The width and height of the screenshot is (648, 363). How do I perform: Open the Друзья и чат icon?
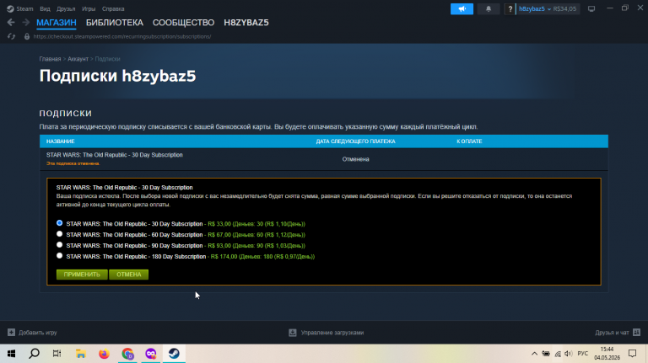pos(636,333)
